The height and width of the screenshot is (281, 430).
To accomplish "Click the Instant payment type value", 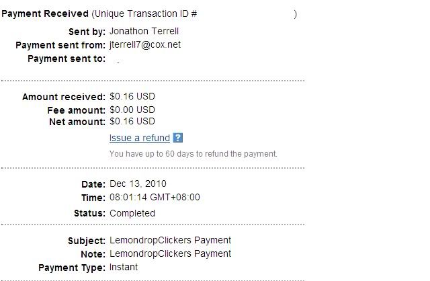I will pyautogui.click(x=124, y=268).
